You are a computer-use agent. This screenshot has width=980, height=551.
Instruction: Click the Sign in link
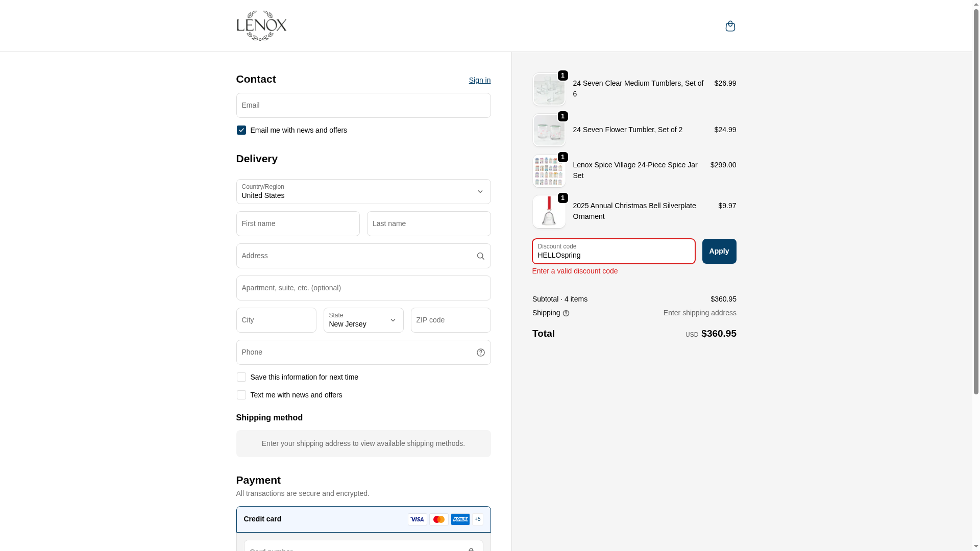pos(480,80)
